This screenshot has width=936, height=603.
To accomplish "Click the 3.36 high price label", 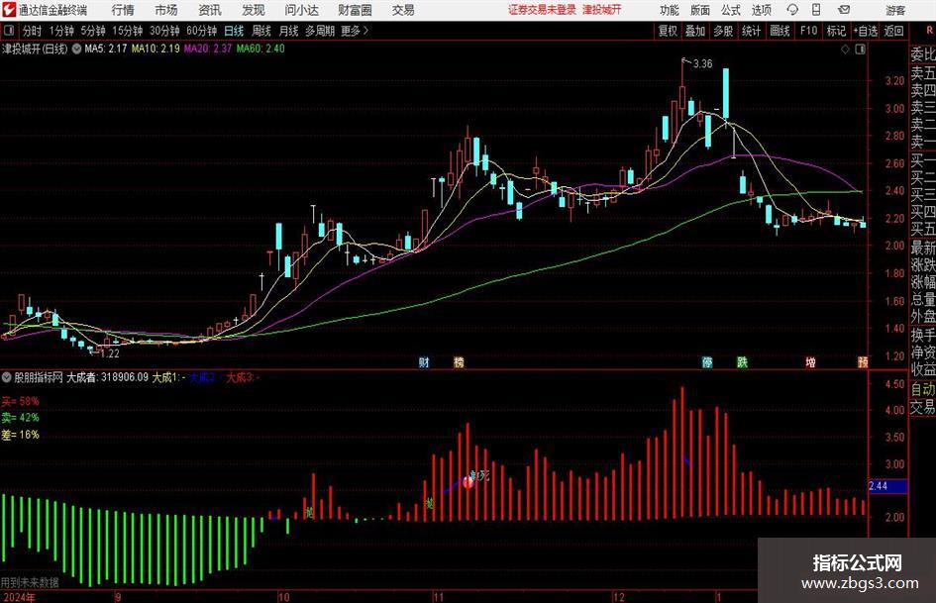I will tap(702, 64).
